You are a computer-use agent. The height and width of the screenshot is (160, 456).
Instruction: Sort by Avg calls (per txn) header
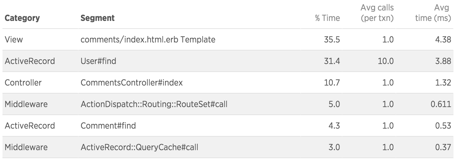[377, 13]
